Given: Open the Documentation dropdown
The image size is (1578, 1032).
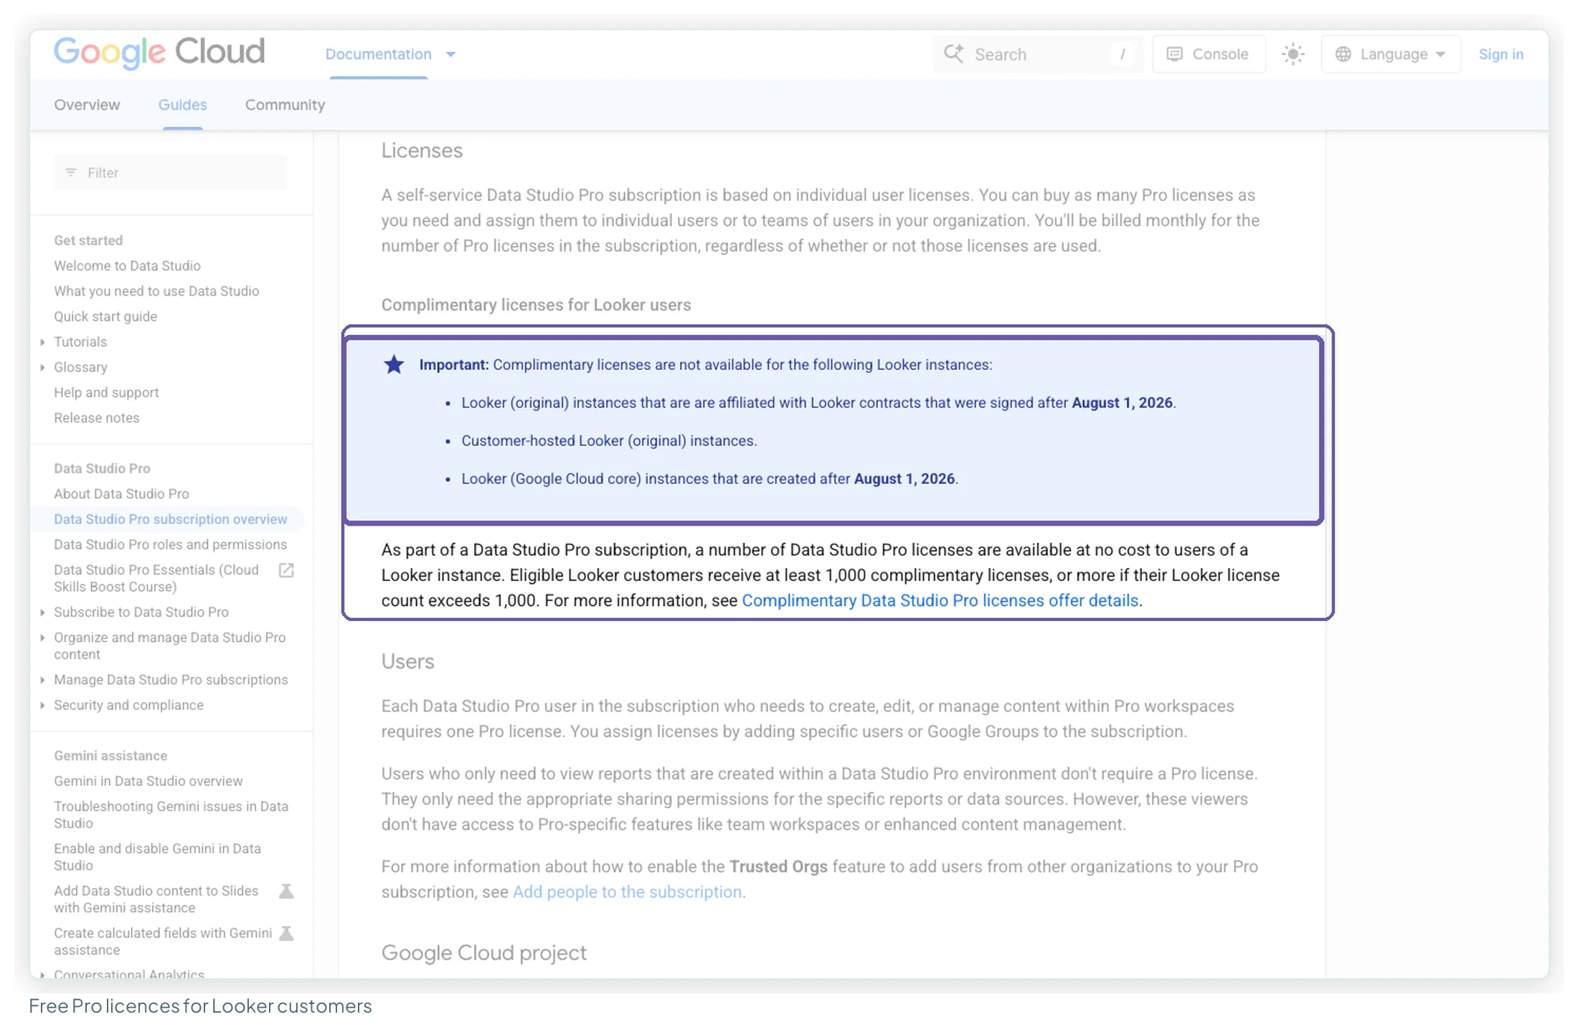Looking at the screenshot, I should click(x=390, y=55).
